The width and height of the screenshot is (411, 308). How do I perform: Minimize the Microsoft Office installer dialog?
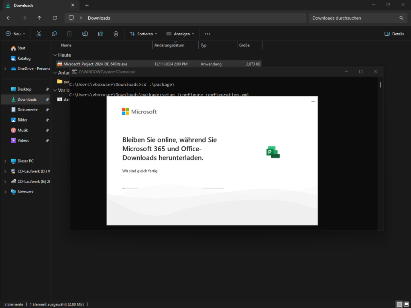tap(313, 101)
